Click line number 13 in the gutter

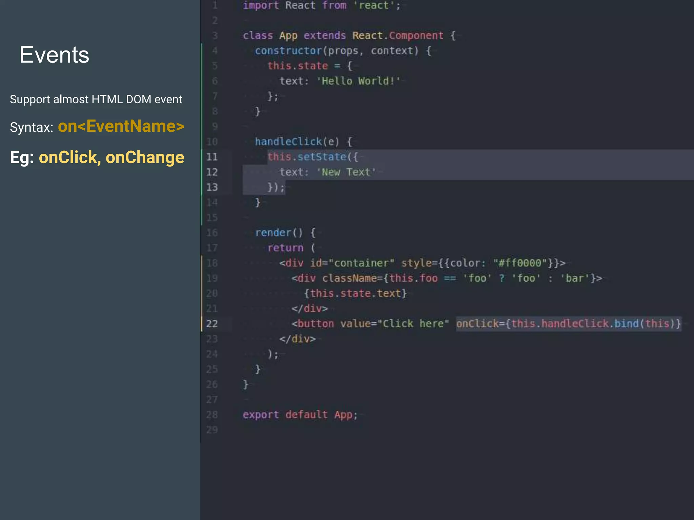coord(212,187)
